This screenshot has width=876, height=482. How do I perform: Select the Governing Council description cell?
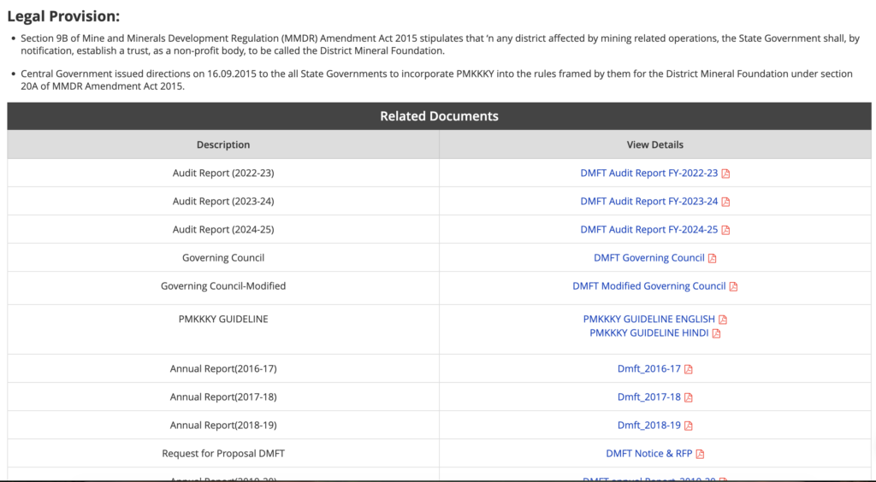click(223, 258)
